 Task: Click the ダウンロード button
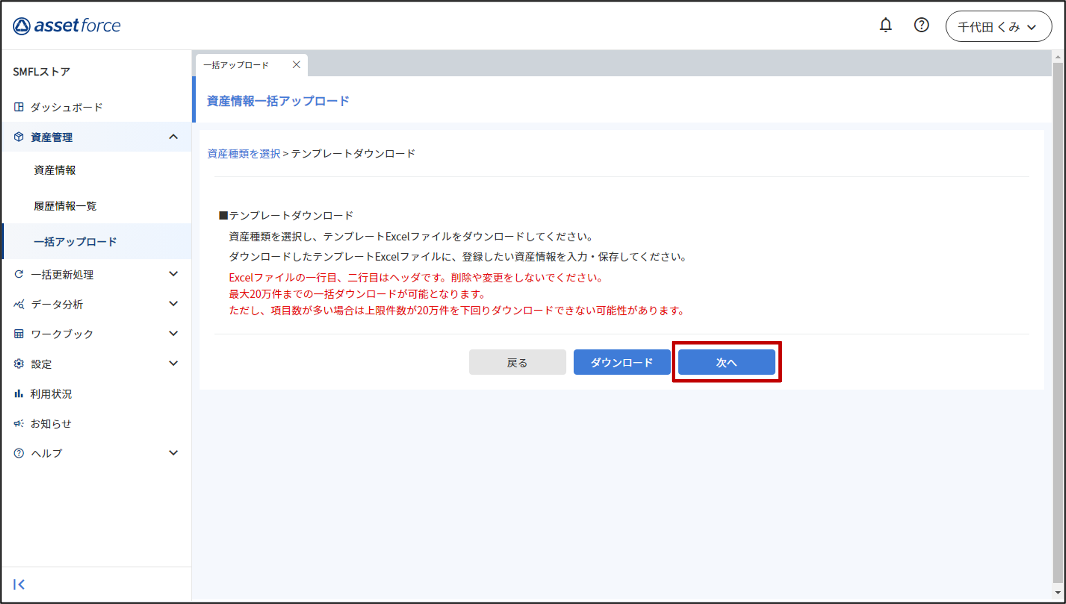pos(621,362)
